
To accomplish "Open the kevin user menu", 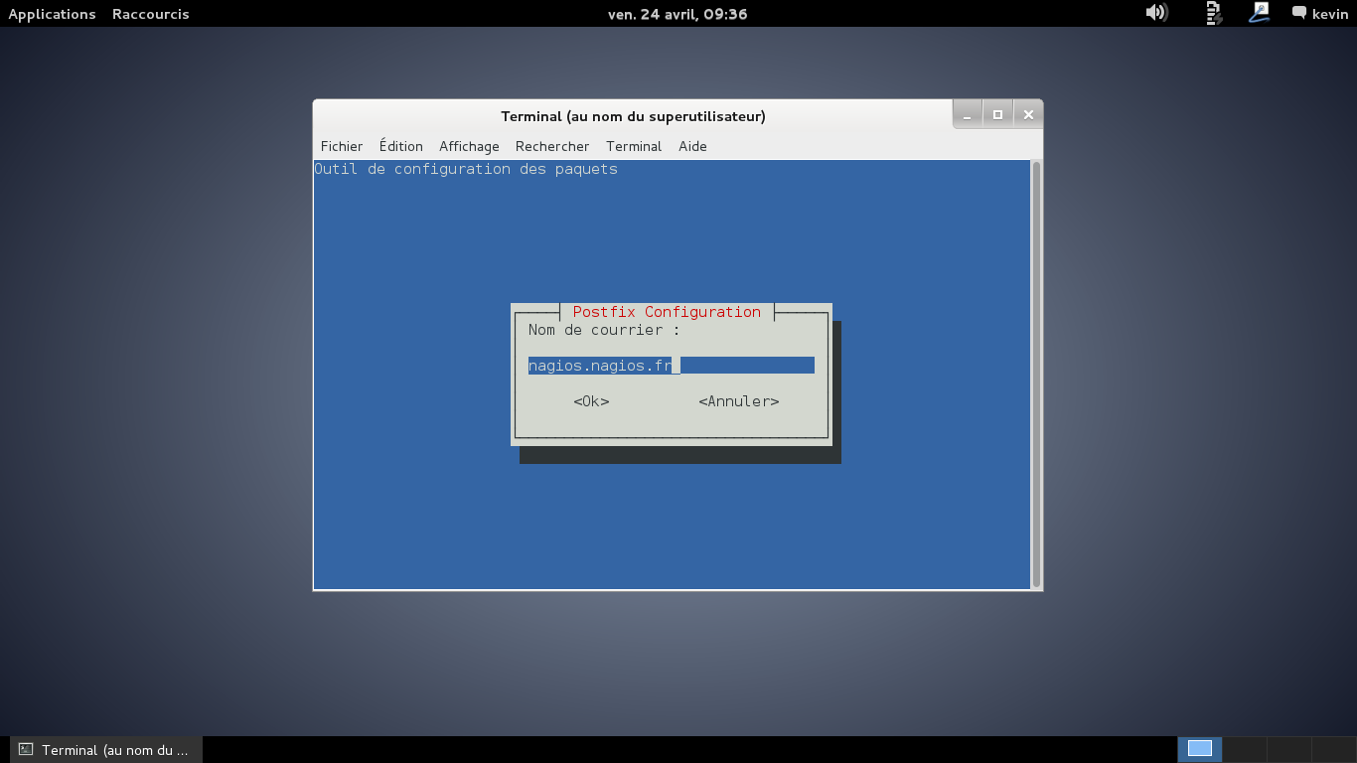I will (1320, 14).
